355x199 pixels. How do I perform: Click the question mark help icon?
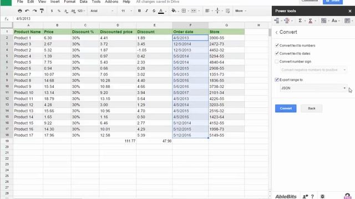tap(312, 196)
